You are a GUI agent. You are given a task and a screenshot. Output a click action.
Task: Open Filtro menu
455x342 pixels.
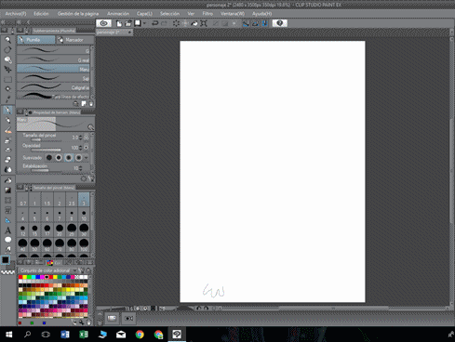click(207, 14)
